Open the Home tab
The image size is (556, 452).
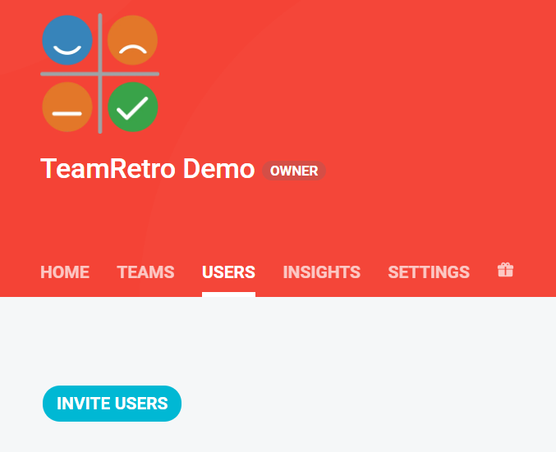click(x=65, y=272)
